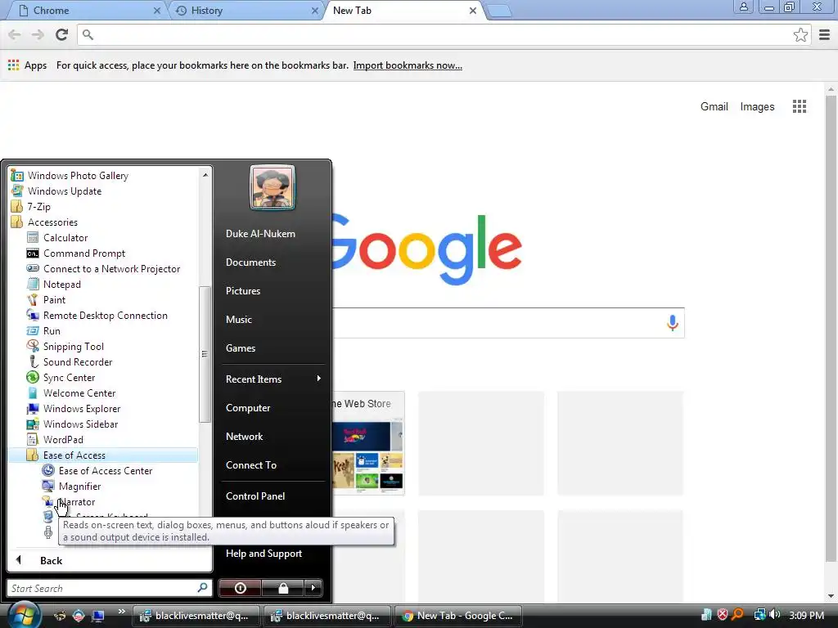Launch Command Prompt from its icon
Image resolution: width=838 pixels, height=628 pixels.
[33, 253]
